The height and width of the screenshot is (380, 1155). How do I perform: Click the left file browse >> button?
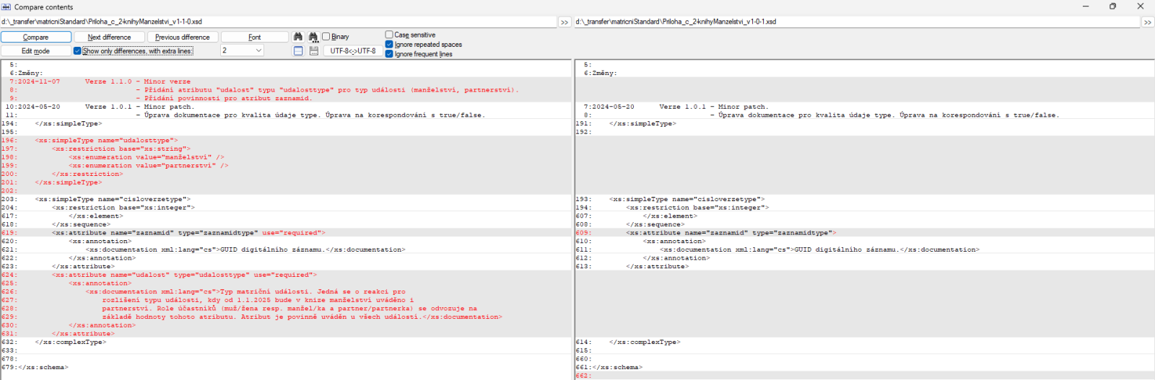(565, 22)
